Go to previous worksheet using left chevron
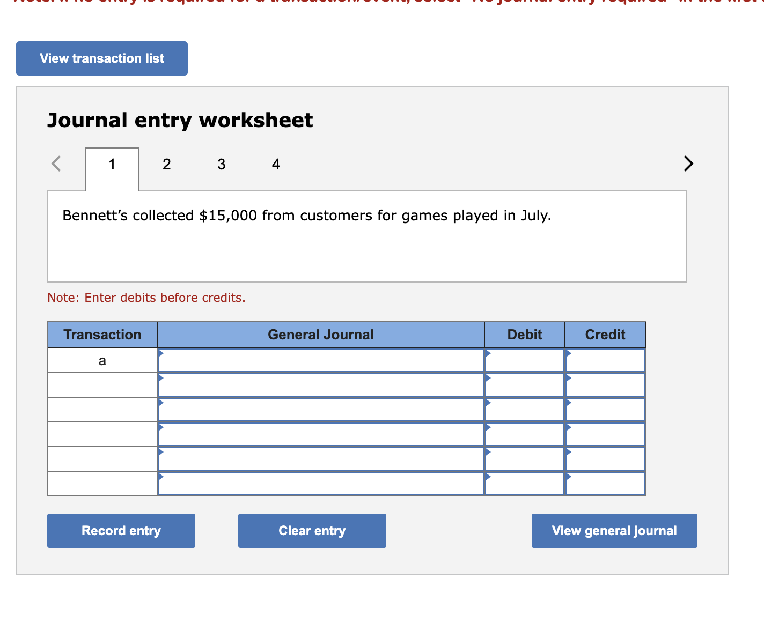The image size is (764, 623). point(56,164)
